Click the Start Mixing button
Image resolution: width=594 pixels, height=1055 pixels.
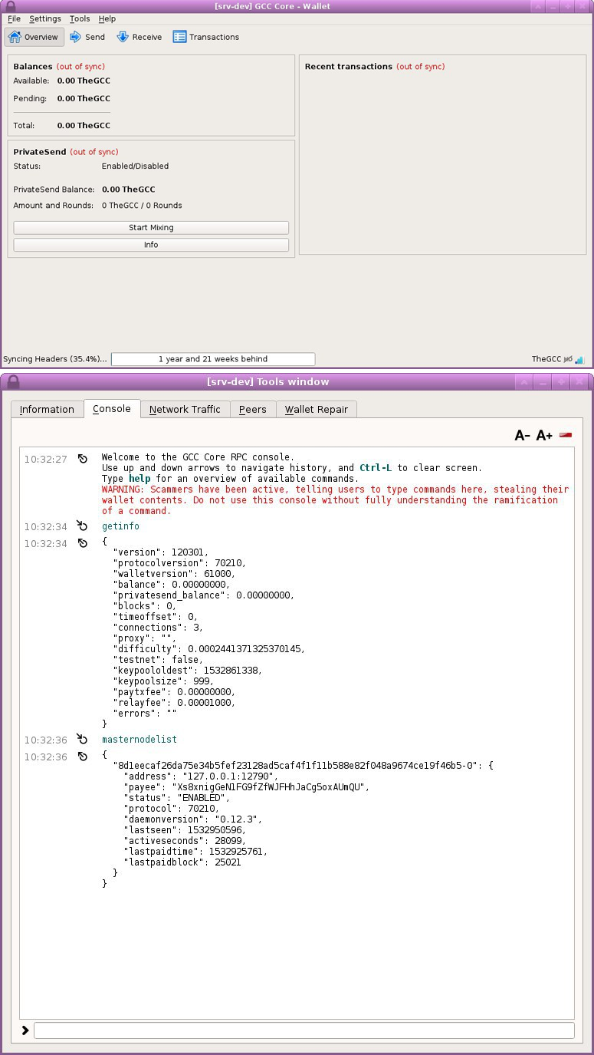151,228
